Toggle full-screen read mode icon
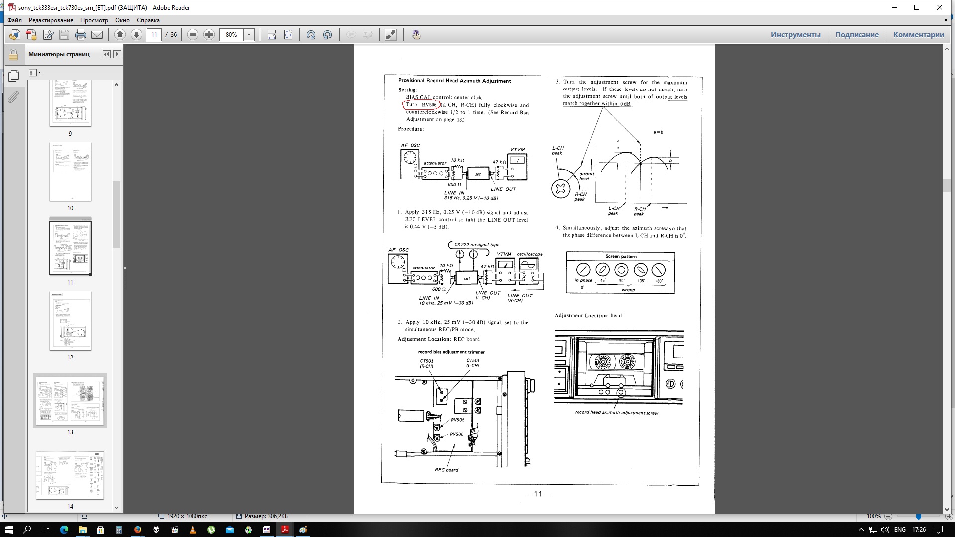 (391, 35)
